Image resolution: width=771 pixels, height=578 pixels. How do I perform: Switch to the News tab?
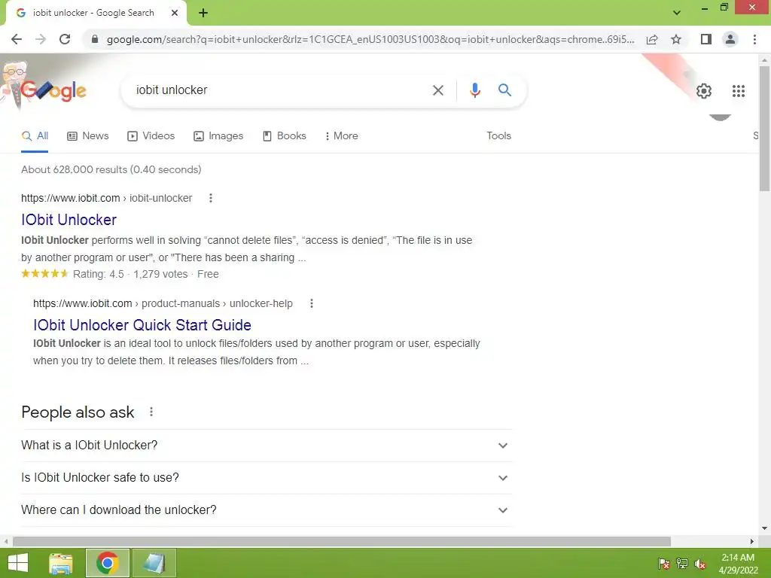click(88, 135)
